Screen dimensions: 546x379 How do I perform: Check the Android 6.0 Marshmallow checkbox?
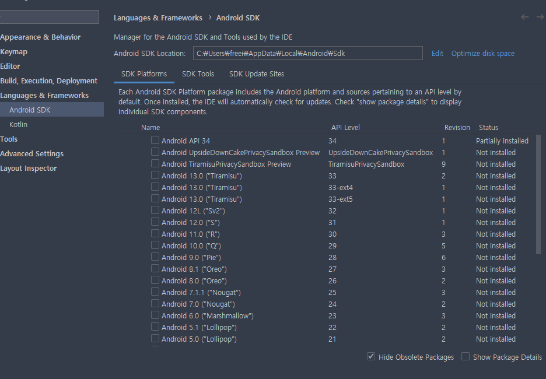pos(155,315)
